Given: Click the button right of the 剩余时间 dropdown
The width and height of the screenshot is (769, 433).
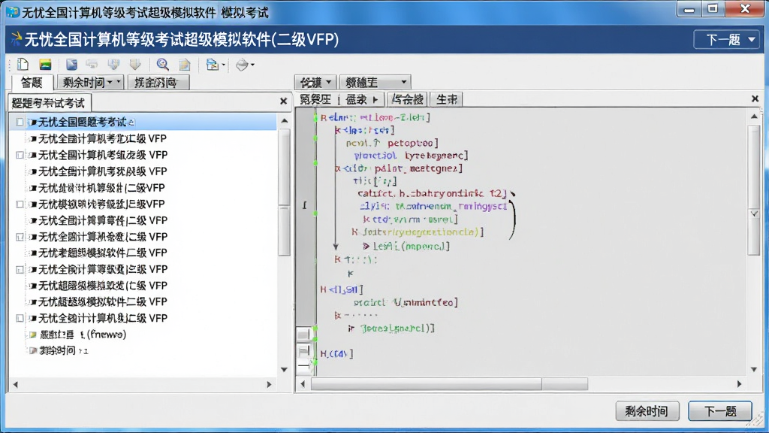Looking at the screenshot, I should (x=157, y=83).
